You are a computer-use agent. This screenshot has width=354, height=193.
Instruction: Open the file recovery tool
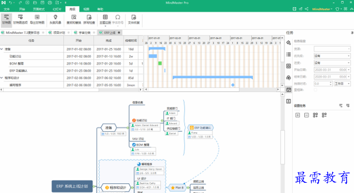click(x=134, y=19)
